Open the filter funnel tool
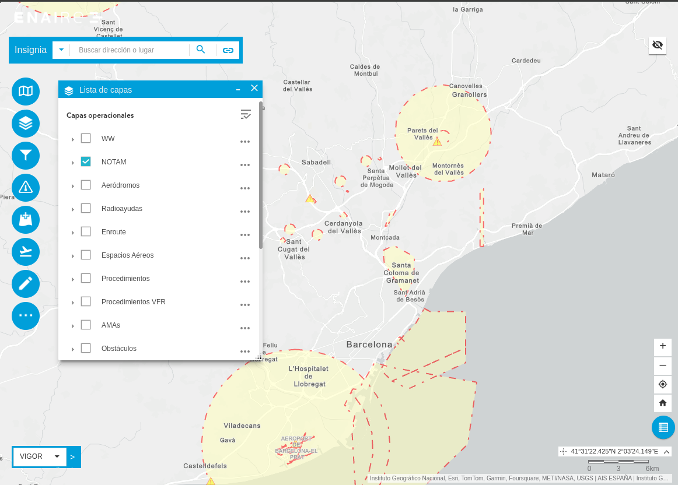This screenshot has height=485, width=678. tap(26, 156)
